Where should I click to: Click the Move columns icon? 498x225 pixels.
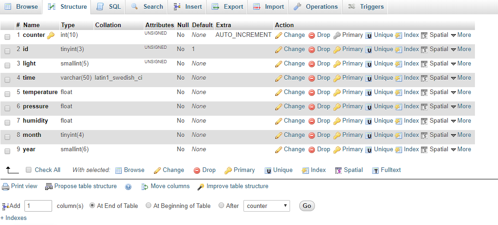pos(144,187)
